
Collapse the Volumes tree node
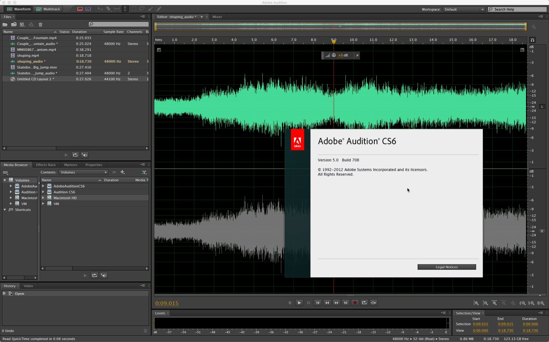pos(5,180)
